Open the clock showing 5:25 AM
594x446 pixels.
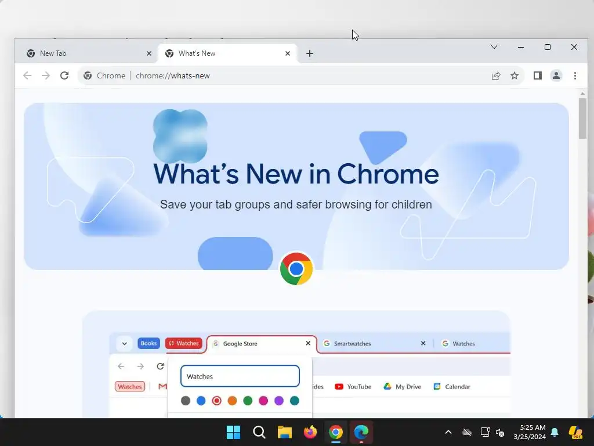(x=530, y=432)
